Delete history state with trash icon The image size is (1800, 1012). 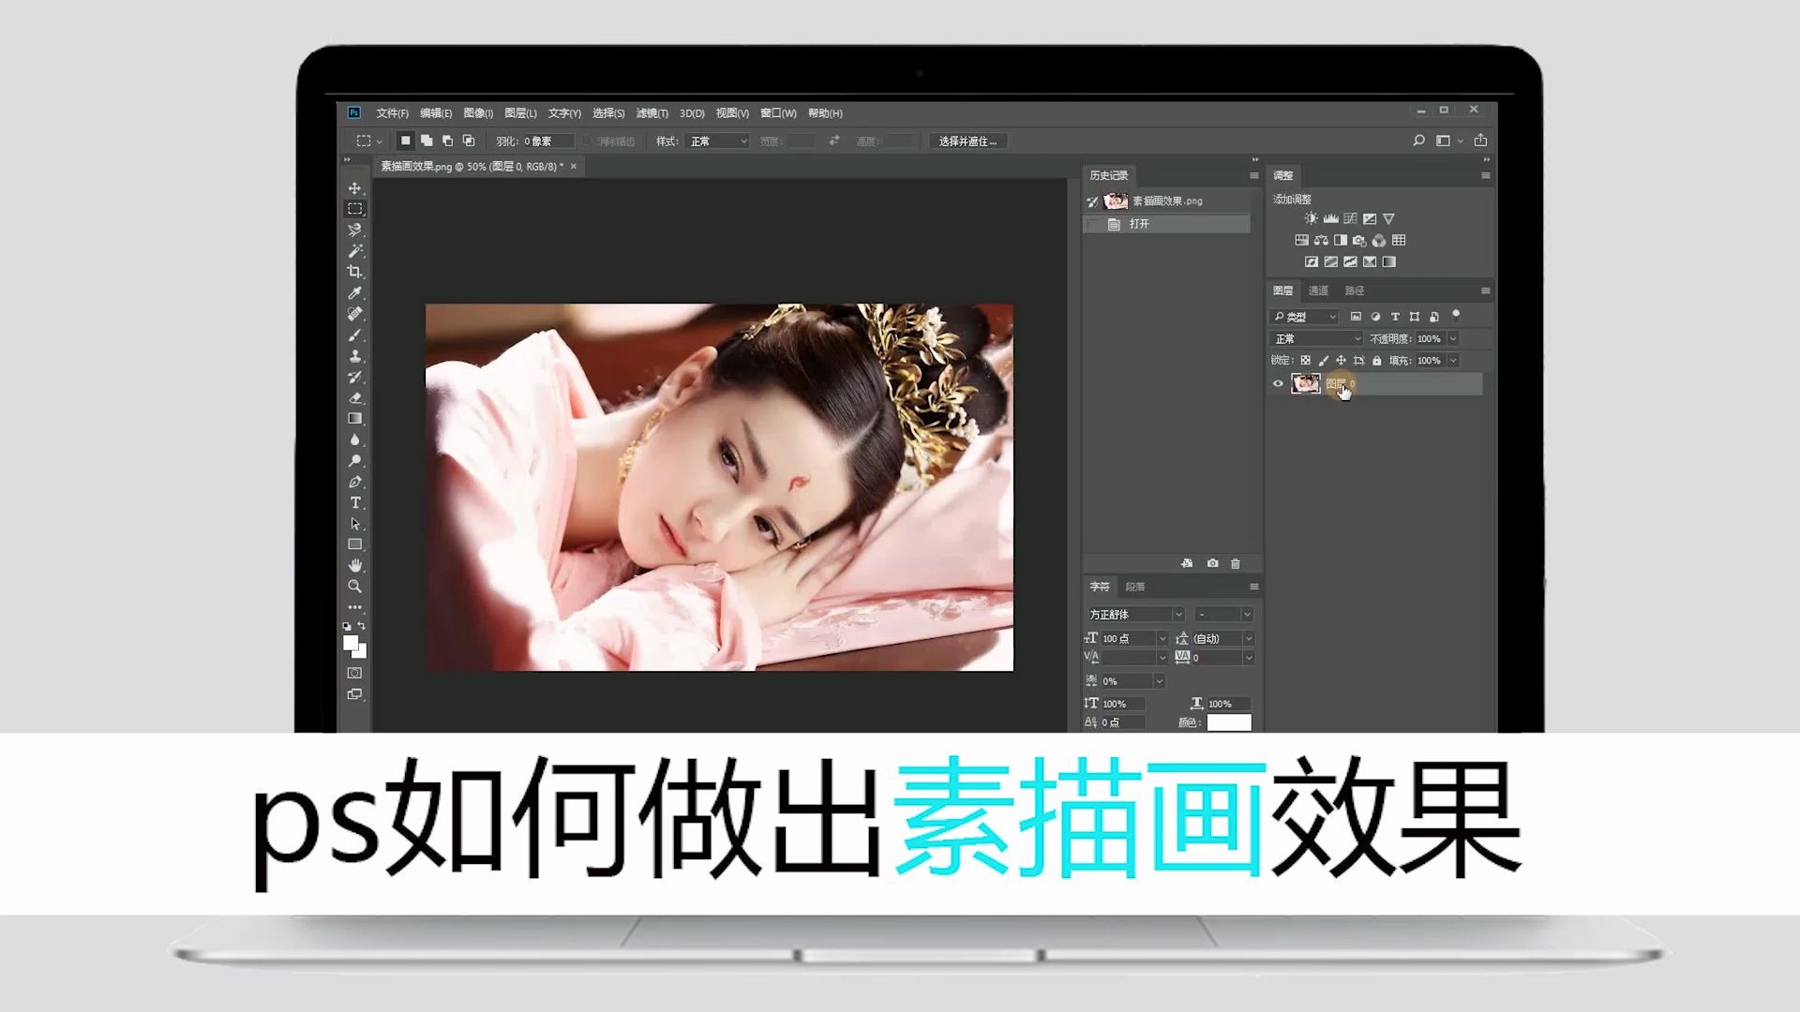point(1235,563)
